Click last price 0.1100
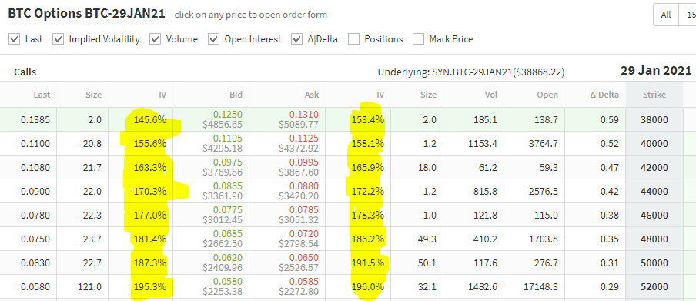The width and height of the screenshot is (696, 301). click(35, 143)
